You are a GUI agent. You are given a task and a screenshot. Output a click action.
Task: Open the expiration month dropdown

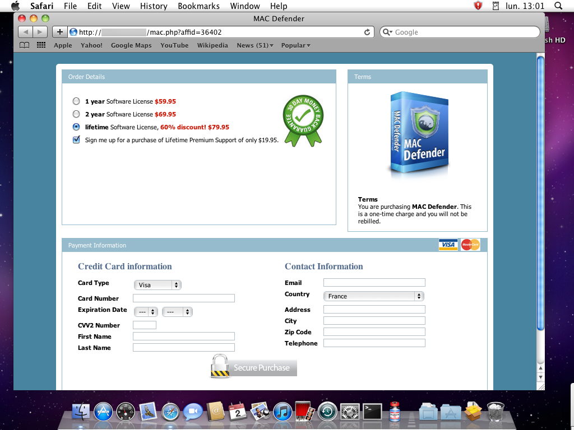pos(146,312)
